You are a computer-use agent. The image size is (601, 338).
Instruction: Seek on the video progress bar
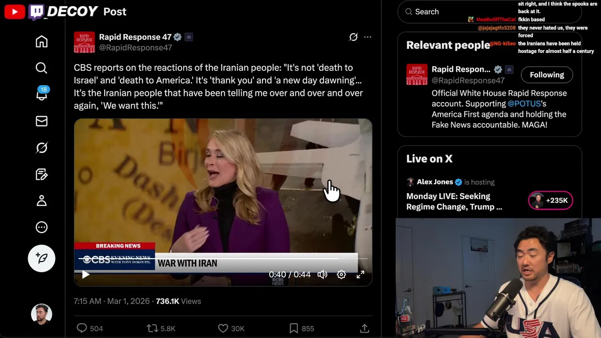pyautogui.click(x=223, y=259)
